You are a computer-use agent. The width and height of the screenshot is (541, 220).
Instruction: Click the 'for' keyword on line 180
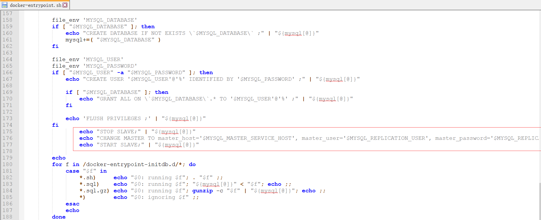[57, 164]
